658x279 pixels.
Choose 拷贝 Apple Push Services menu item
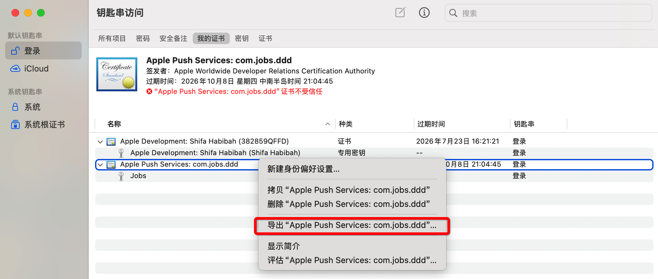click(x=352, y=190)
